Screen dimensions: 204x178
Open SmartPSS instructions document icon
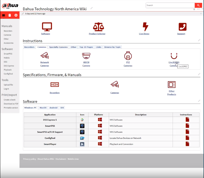click(187, 126)
